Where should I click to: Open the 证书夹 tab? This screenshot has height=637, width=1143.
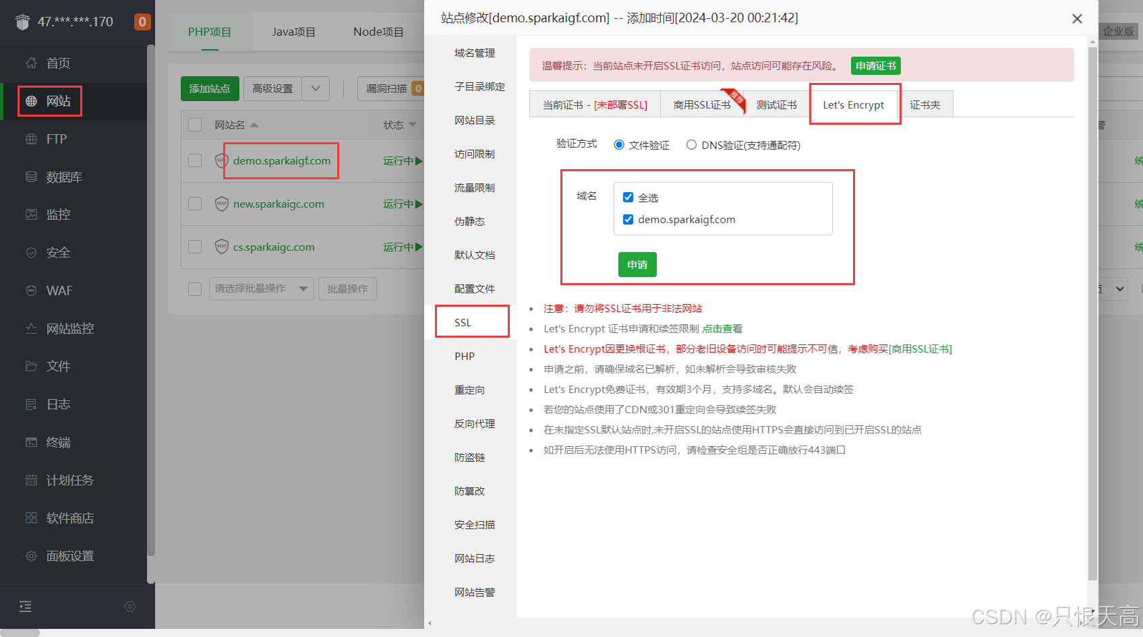click(925, 104)
